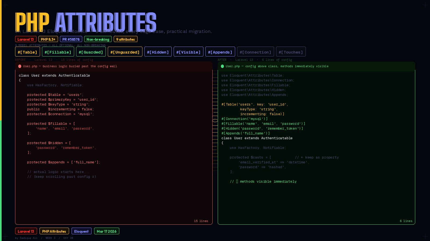Click the PHP Attributes footer tag

point(54,231)
